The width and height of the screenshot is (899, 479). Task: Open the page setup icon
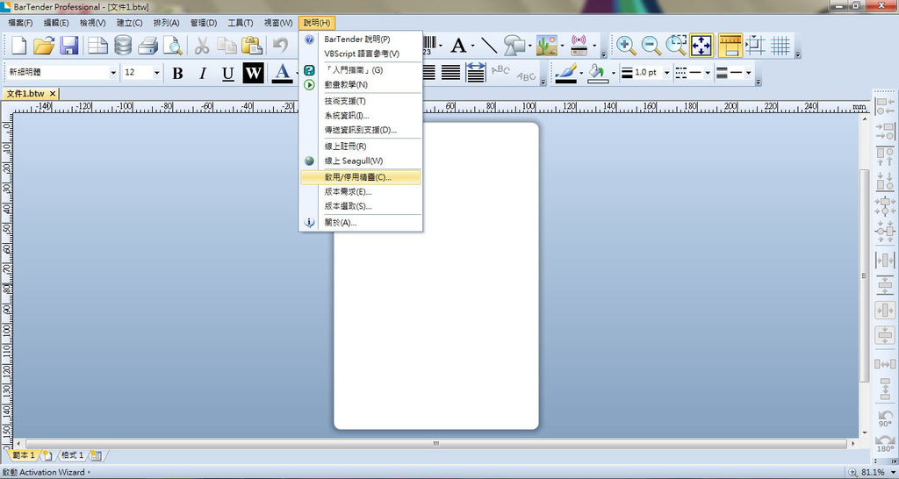point(97,46)
